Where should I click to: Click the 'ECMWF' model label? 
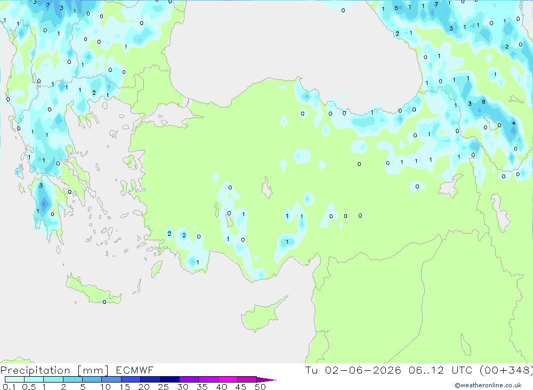pos(135,370)
